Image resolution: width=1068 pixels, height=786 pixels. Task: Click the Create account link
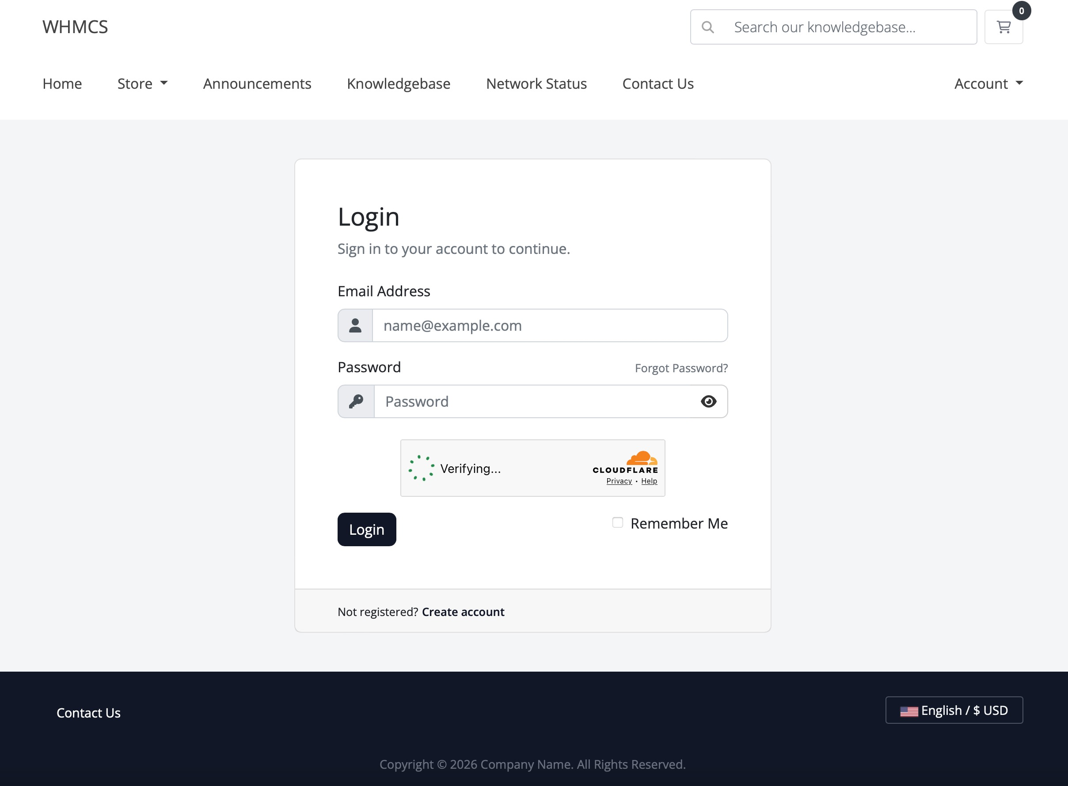tap(463, 612)
